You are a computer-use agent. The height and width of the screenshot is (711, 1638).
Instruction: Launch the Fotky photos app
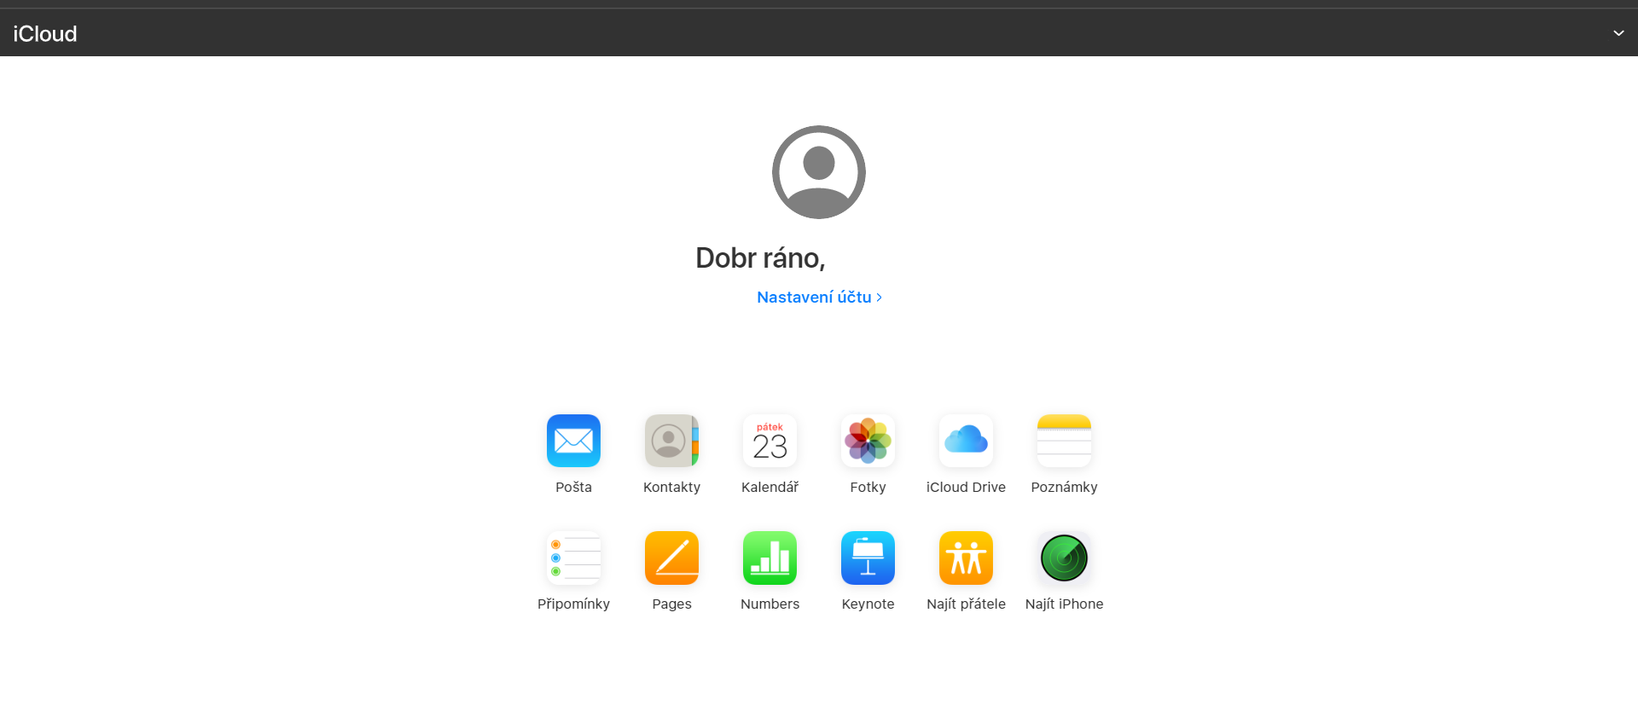click(x=868, y=441)
